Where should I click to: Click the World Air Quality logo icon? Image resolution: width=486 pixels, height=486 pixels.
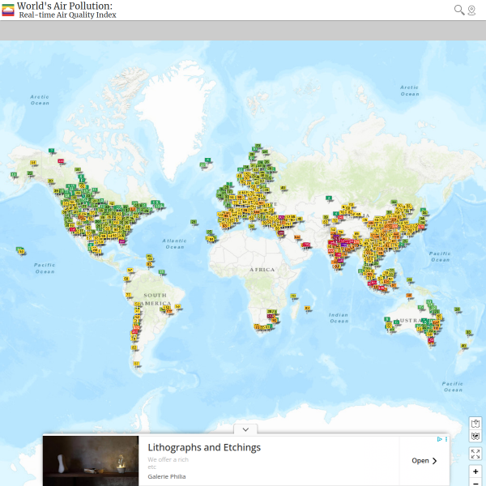pyautogui.click(x=8, y=11)
